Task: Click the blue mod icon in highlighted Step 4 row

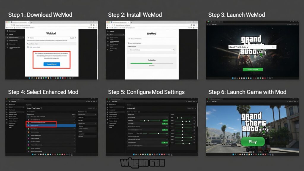Action: tap(29, 126)
